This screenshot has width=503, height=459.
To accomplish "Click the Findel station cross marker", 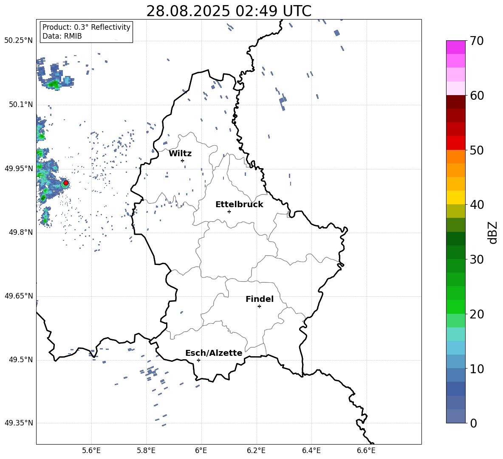I will [259, 307].
